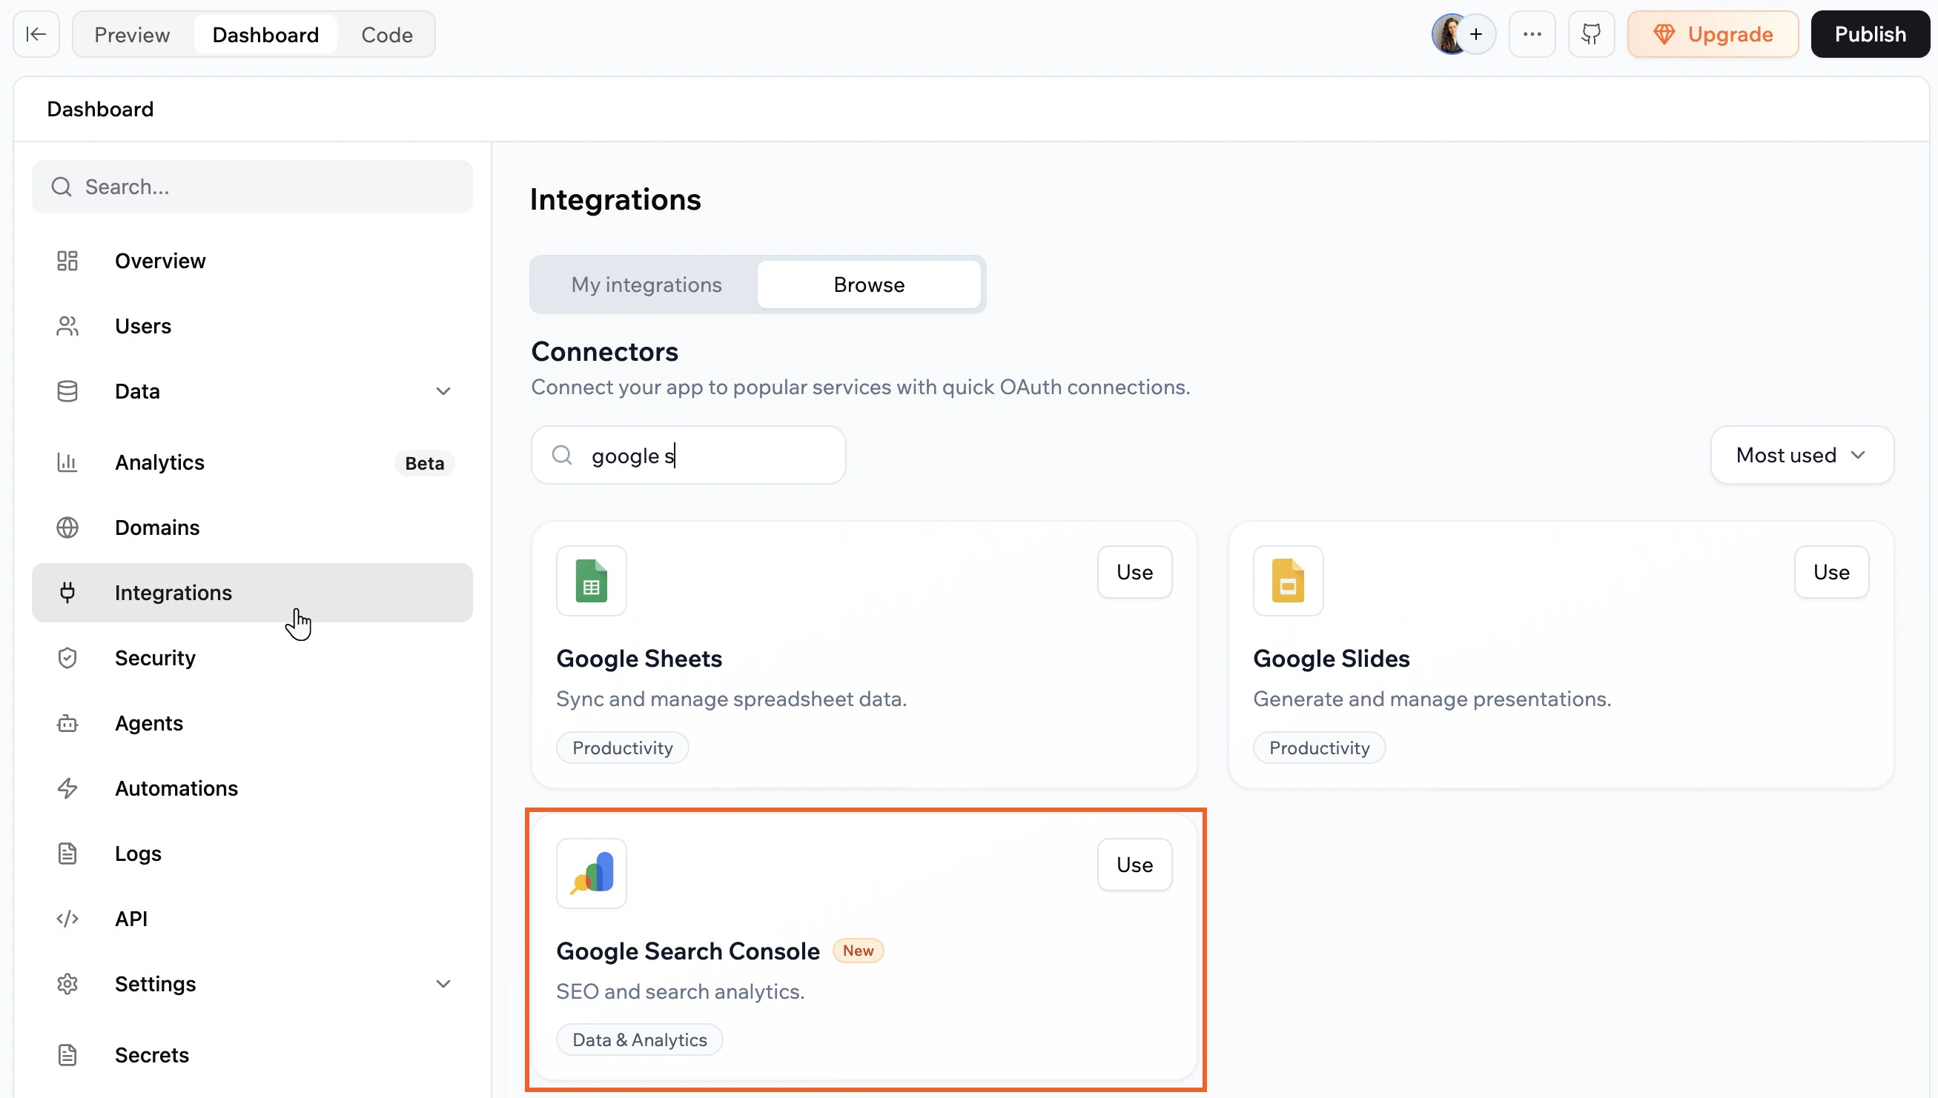Open the Overview section in the sidebar
This screenshot has width=1938, height=1098.
pyautogui.click(x=159, y=260)
